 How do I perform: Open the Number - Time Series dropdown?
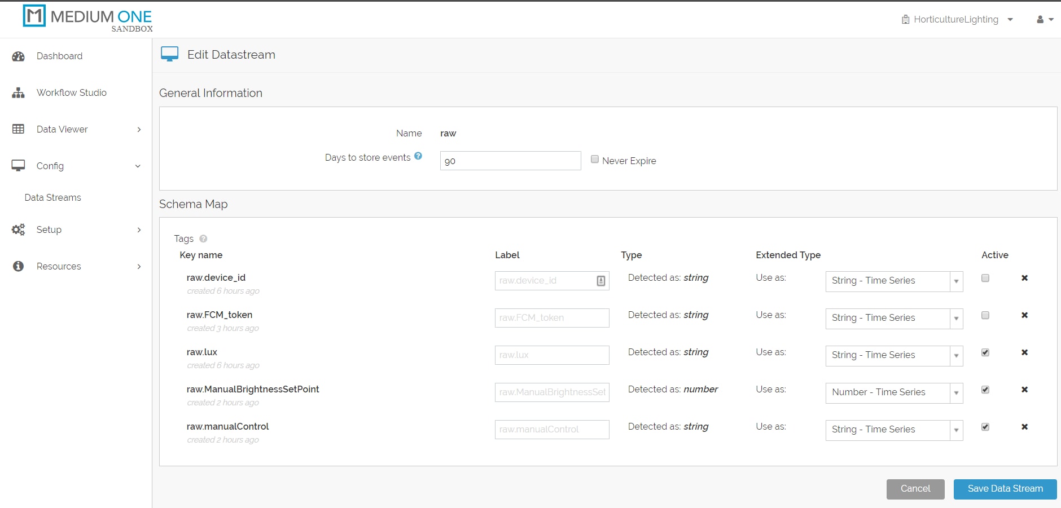pyautogui.click(x=894, y=392)
